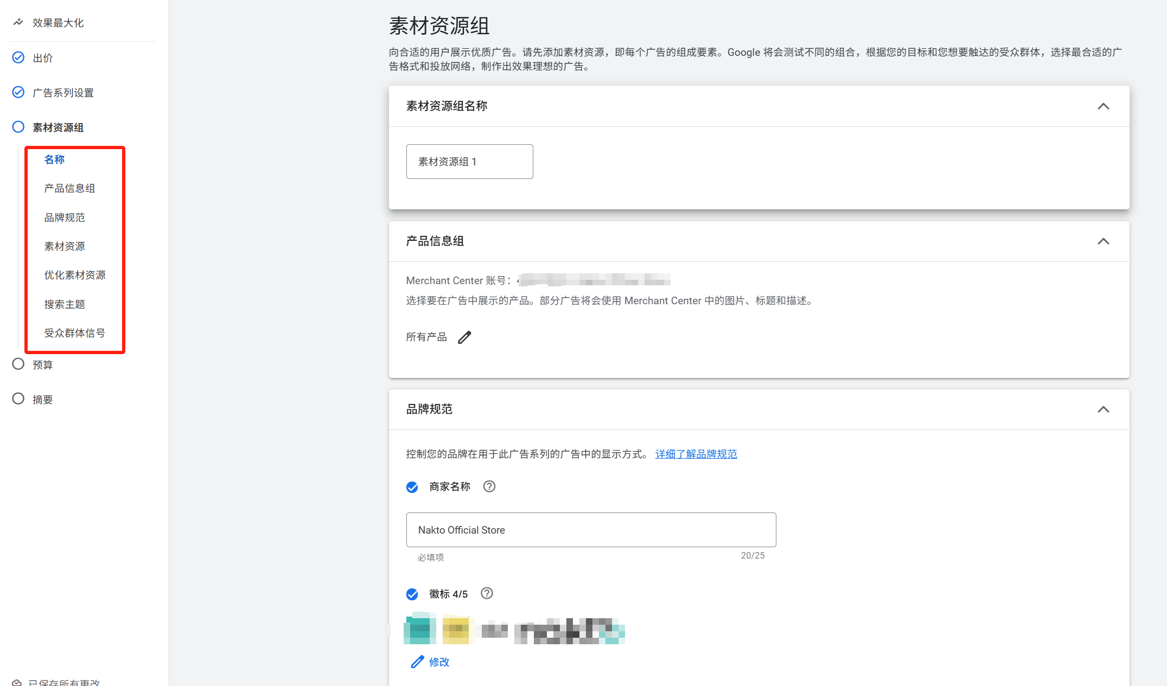Open help tooltip beside 商家名称
Viewport: 1167px width, 686px height.
tap(489, 486)
